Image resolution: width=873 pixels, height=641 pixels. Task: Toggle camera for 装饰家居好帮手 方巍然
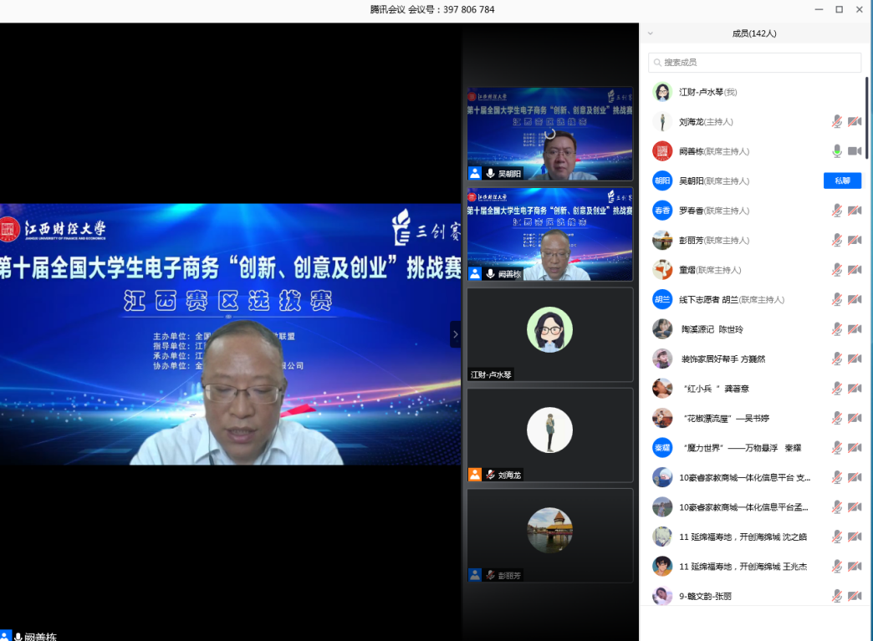[x=855, y=359]
